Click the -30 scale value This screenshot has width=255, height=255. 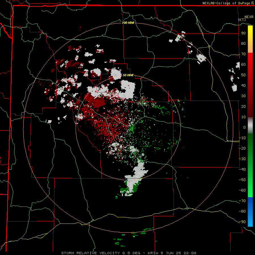coord(242,159)
